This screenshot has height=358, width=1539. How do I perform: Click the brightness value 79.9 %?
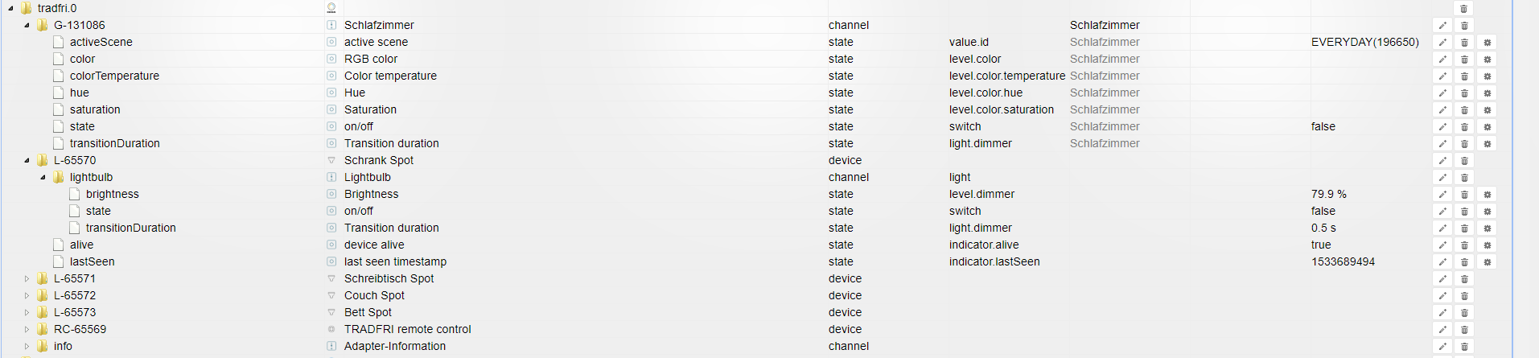tap(1328, 194)
